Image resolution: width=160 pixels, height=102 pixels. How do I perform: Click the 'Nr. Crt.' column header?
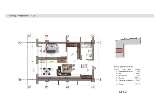[x=116, y=69]
